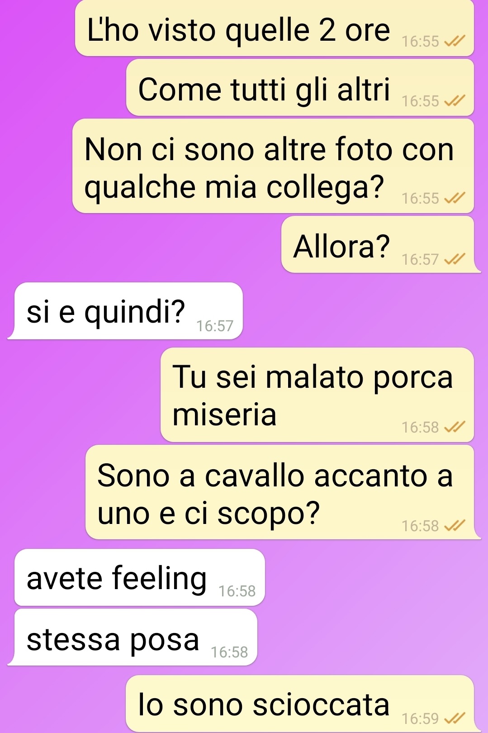The height and width of the screenshot is (733, 488).
Task: Tap the read checkmarks on "L'ho visto quelle 2 ore"
Action: pos(455,42)
